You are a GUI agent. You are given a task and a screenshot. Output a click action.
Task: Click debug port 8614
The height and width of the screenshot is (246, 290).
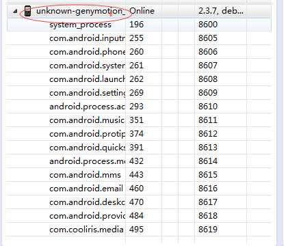tap(208, 161)
